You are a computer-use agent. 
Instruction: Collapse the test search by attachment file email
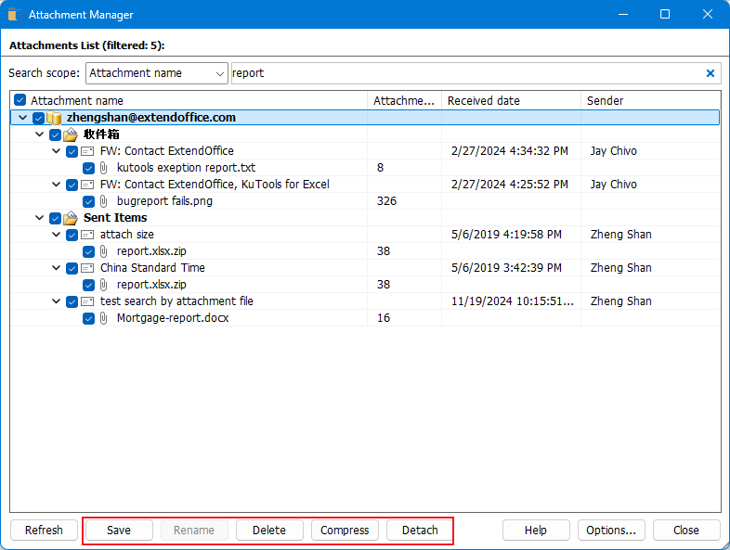[56, 301]
